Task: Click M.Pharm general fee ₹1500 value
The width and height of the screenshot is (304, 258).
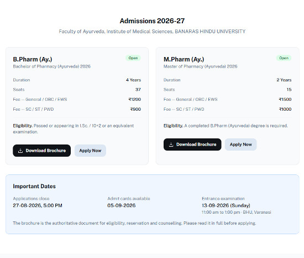Action: pyautogui.click(x=285, y=100)
